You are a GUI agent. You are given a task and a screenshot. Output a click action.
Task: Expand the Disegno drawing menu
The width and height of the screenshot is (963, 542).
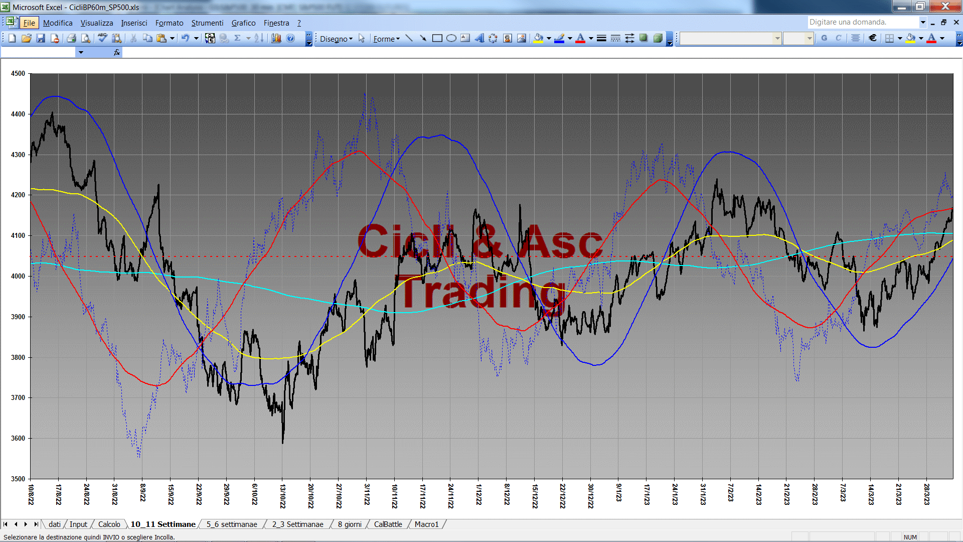(336, 39)
